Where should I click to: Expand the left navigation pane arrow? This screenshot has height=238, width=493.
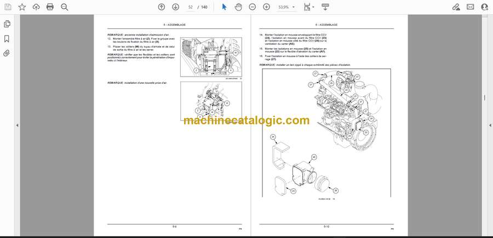pyautogui.click(x=17, y=125)
